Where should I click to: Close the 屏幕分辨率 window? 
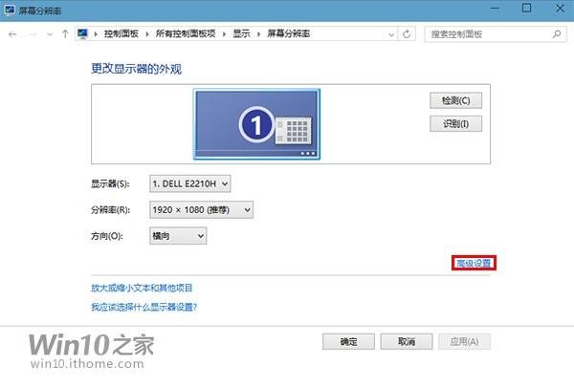pos(560,8)
